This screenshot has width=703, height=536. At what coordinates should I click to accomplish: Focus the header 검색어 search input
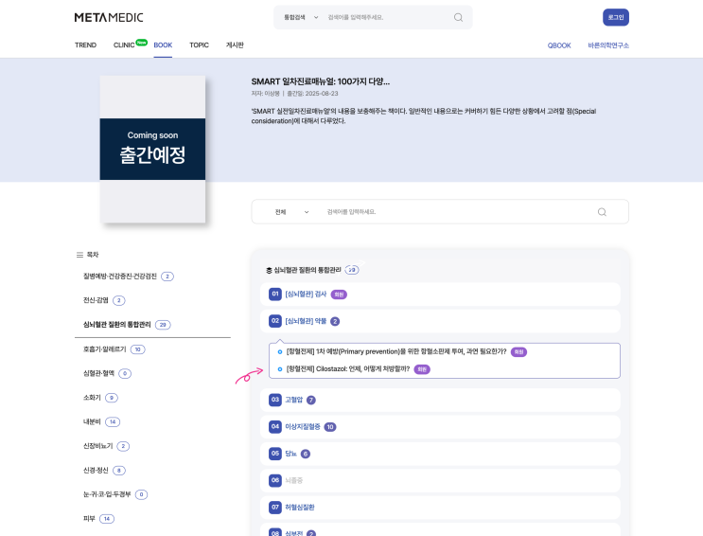(386, 17)
